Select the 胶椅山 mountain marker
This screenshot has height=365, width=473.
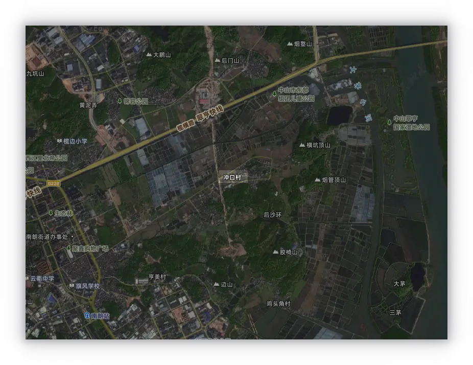[275, 252]
